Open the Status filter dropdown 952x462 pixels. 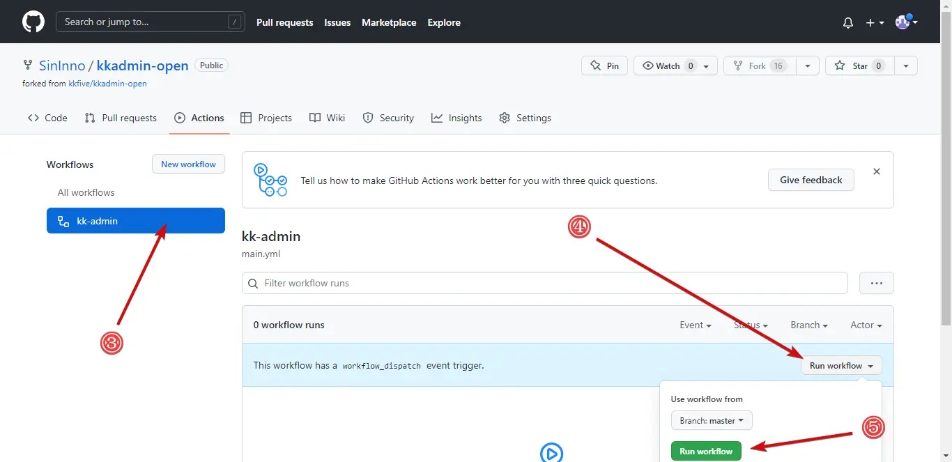pos(751,325)
